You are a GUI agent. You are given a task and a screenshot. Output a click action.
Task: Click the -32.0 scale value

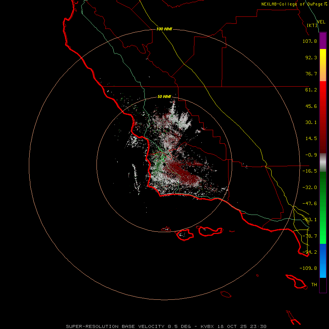pyautogui.click(x=310, y=187)
